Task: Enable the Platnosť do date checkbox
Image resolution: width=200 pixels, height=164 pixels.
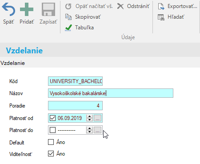Action: [52, 130]
